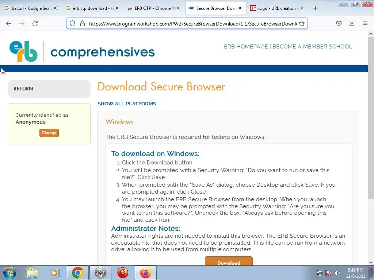Switch to the is.gd URL creation tab
The width and height of the screenshot is (374, 280).
point(277,8)
